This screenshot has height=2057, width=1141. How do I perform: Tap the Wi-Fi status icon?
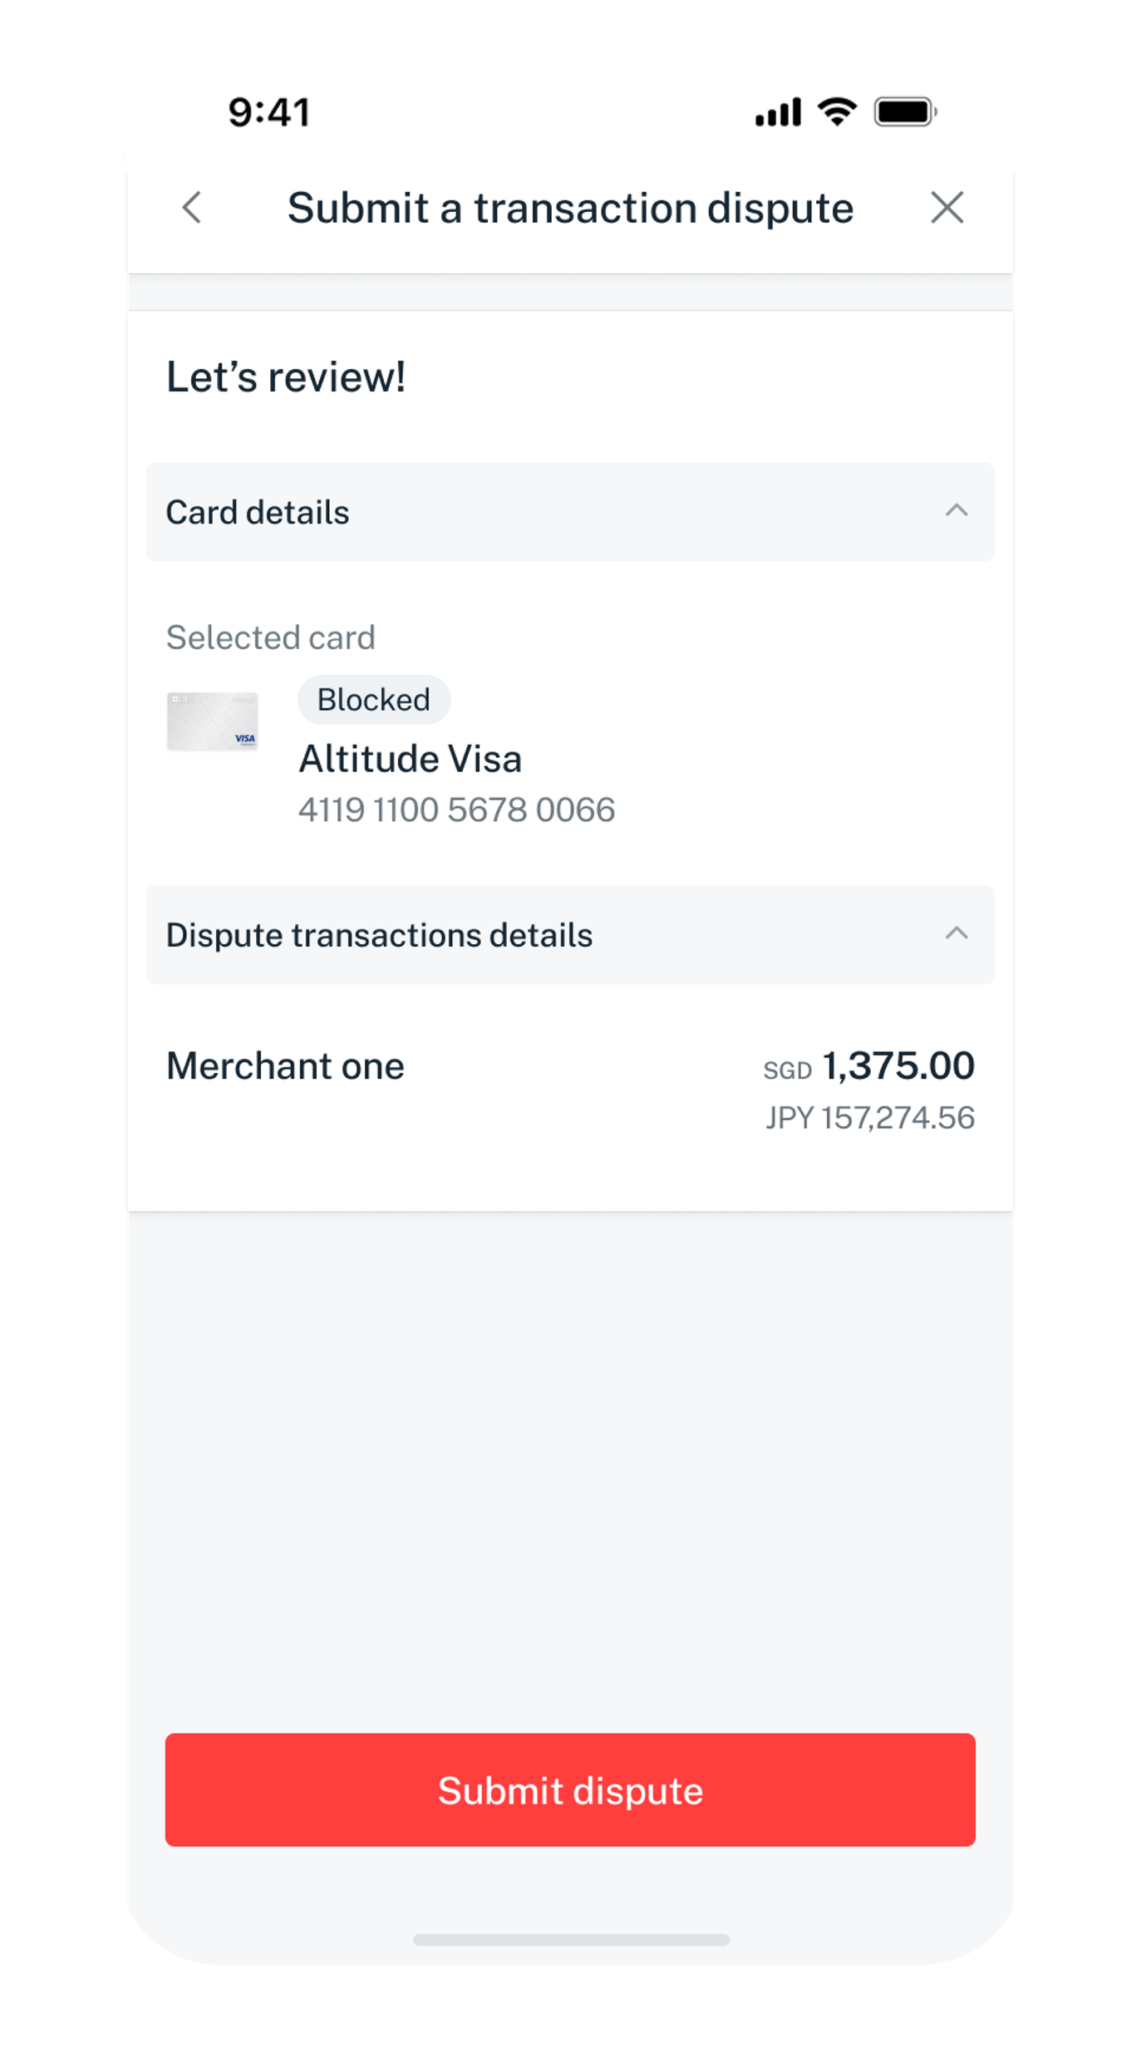[836, 111]
